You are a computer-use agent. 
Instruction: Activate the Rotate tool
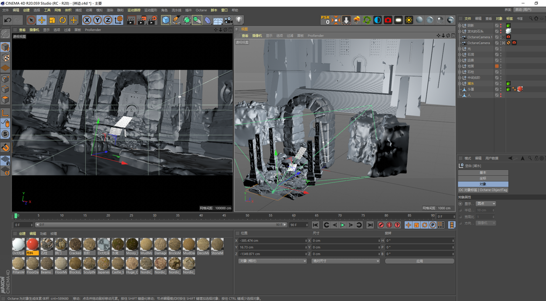(x=63, y=20)
